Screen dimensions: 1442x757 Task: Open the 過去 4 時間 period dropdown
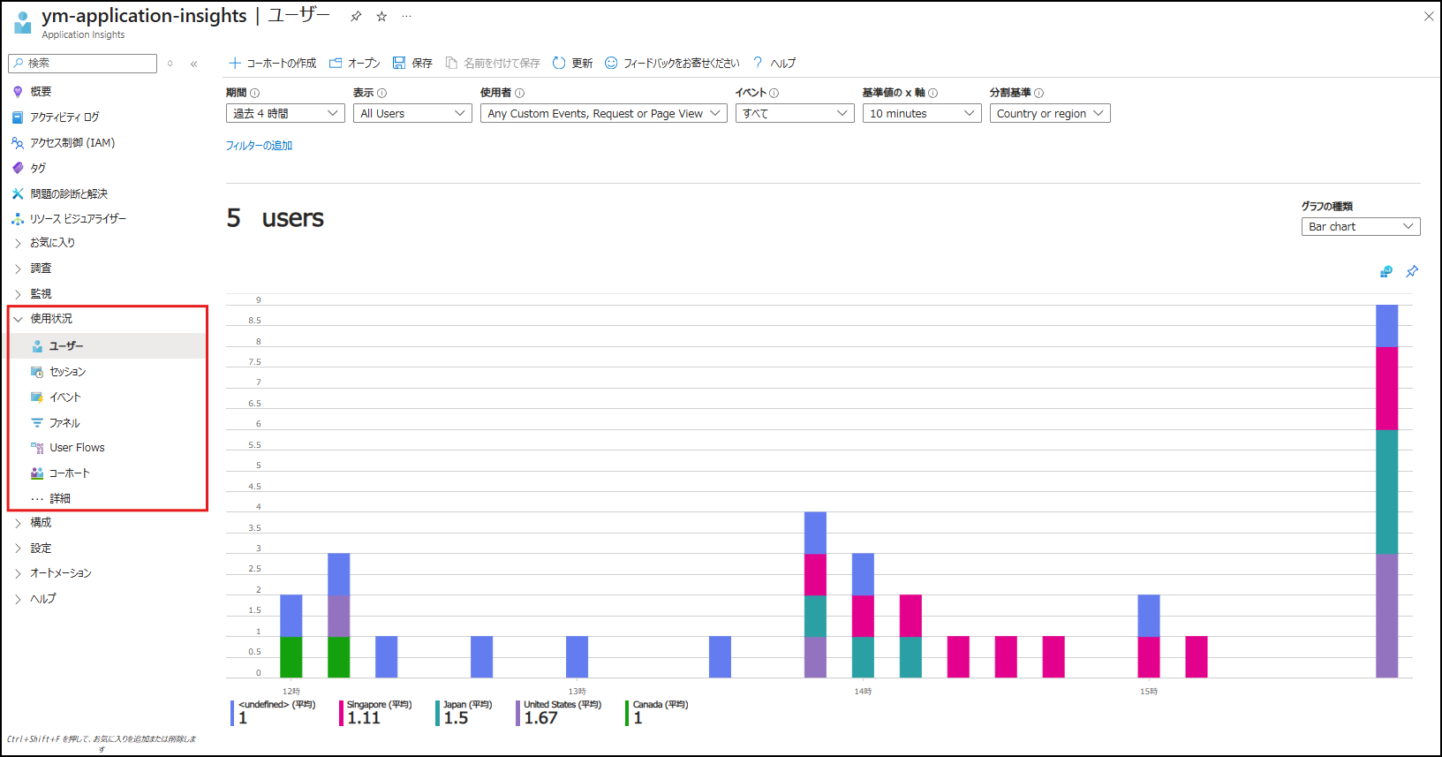click(285, 114)
